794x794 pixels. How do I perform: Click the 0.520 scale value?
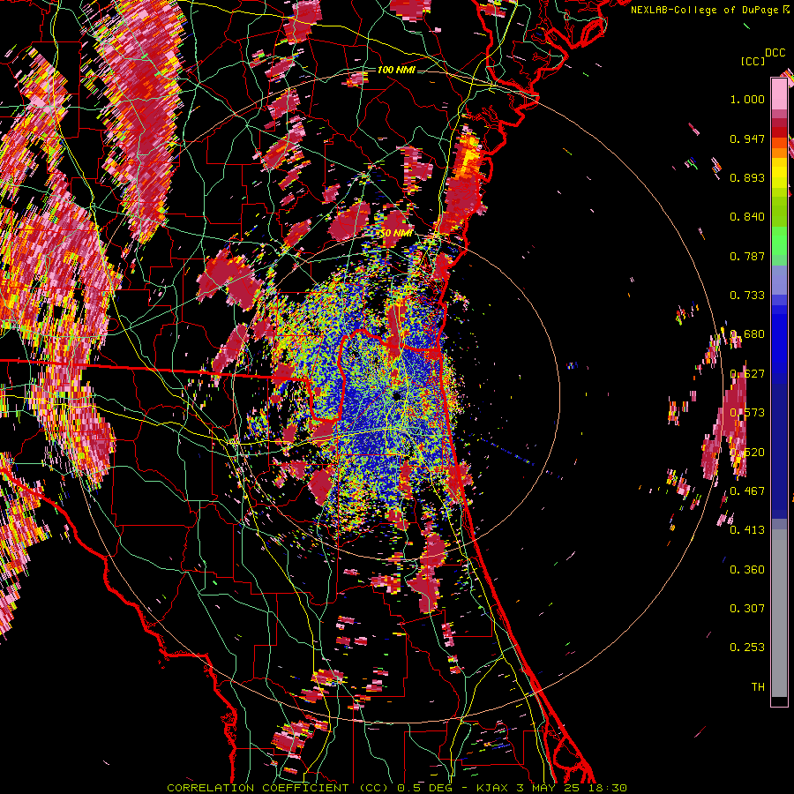point(747,453)
